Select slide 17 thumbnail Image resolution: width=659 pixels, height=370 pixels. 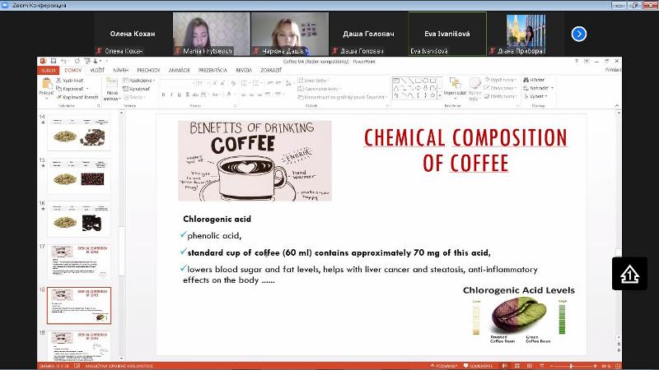point(79,262)
